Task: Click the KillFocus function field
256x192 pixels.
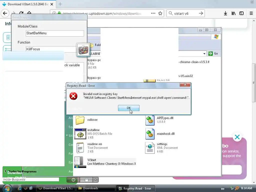Action: coord(51,49)
